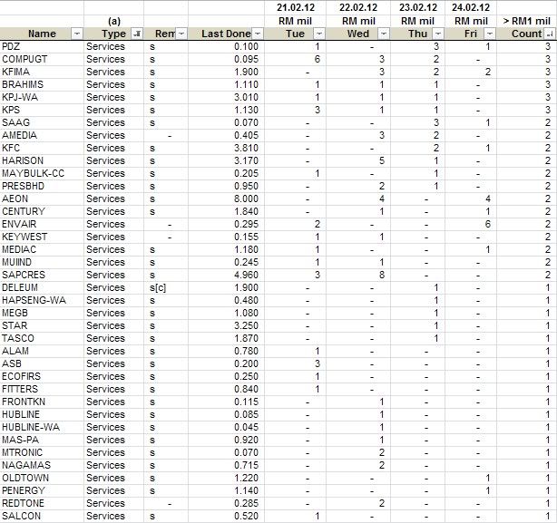
Task: Click the CENTURY name cell
Action: (x=42, y=211)
